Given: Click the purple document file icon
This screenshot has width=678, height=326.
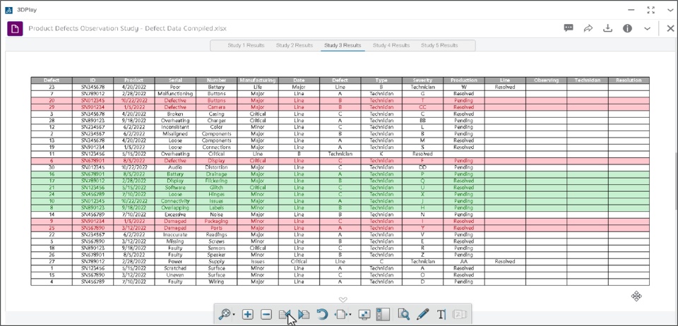Looking at the screenshot, I should tap(15, 28).
